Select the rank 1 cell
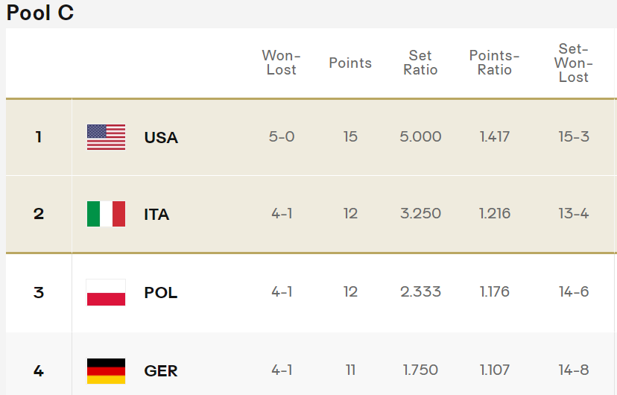The height and width of the screenshot is (395, 617). pyautogui.click(x=39, y=137)
